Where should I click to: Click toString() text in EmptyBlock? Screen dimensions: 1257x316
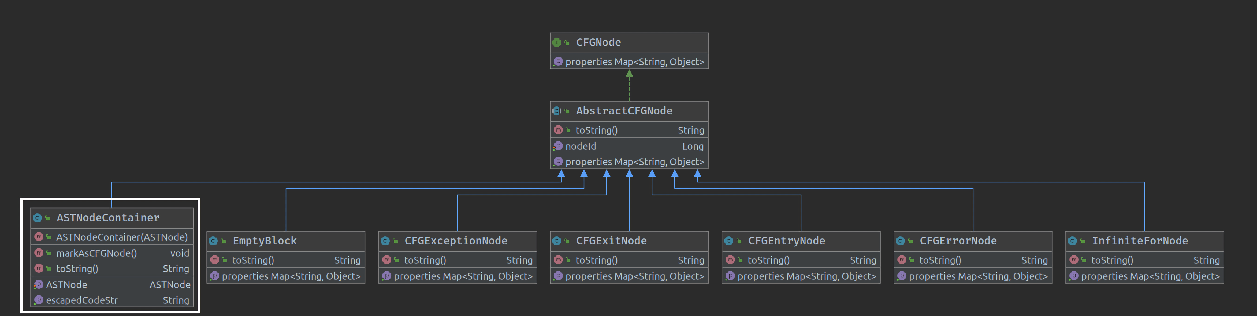point(253,260)
